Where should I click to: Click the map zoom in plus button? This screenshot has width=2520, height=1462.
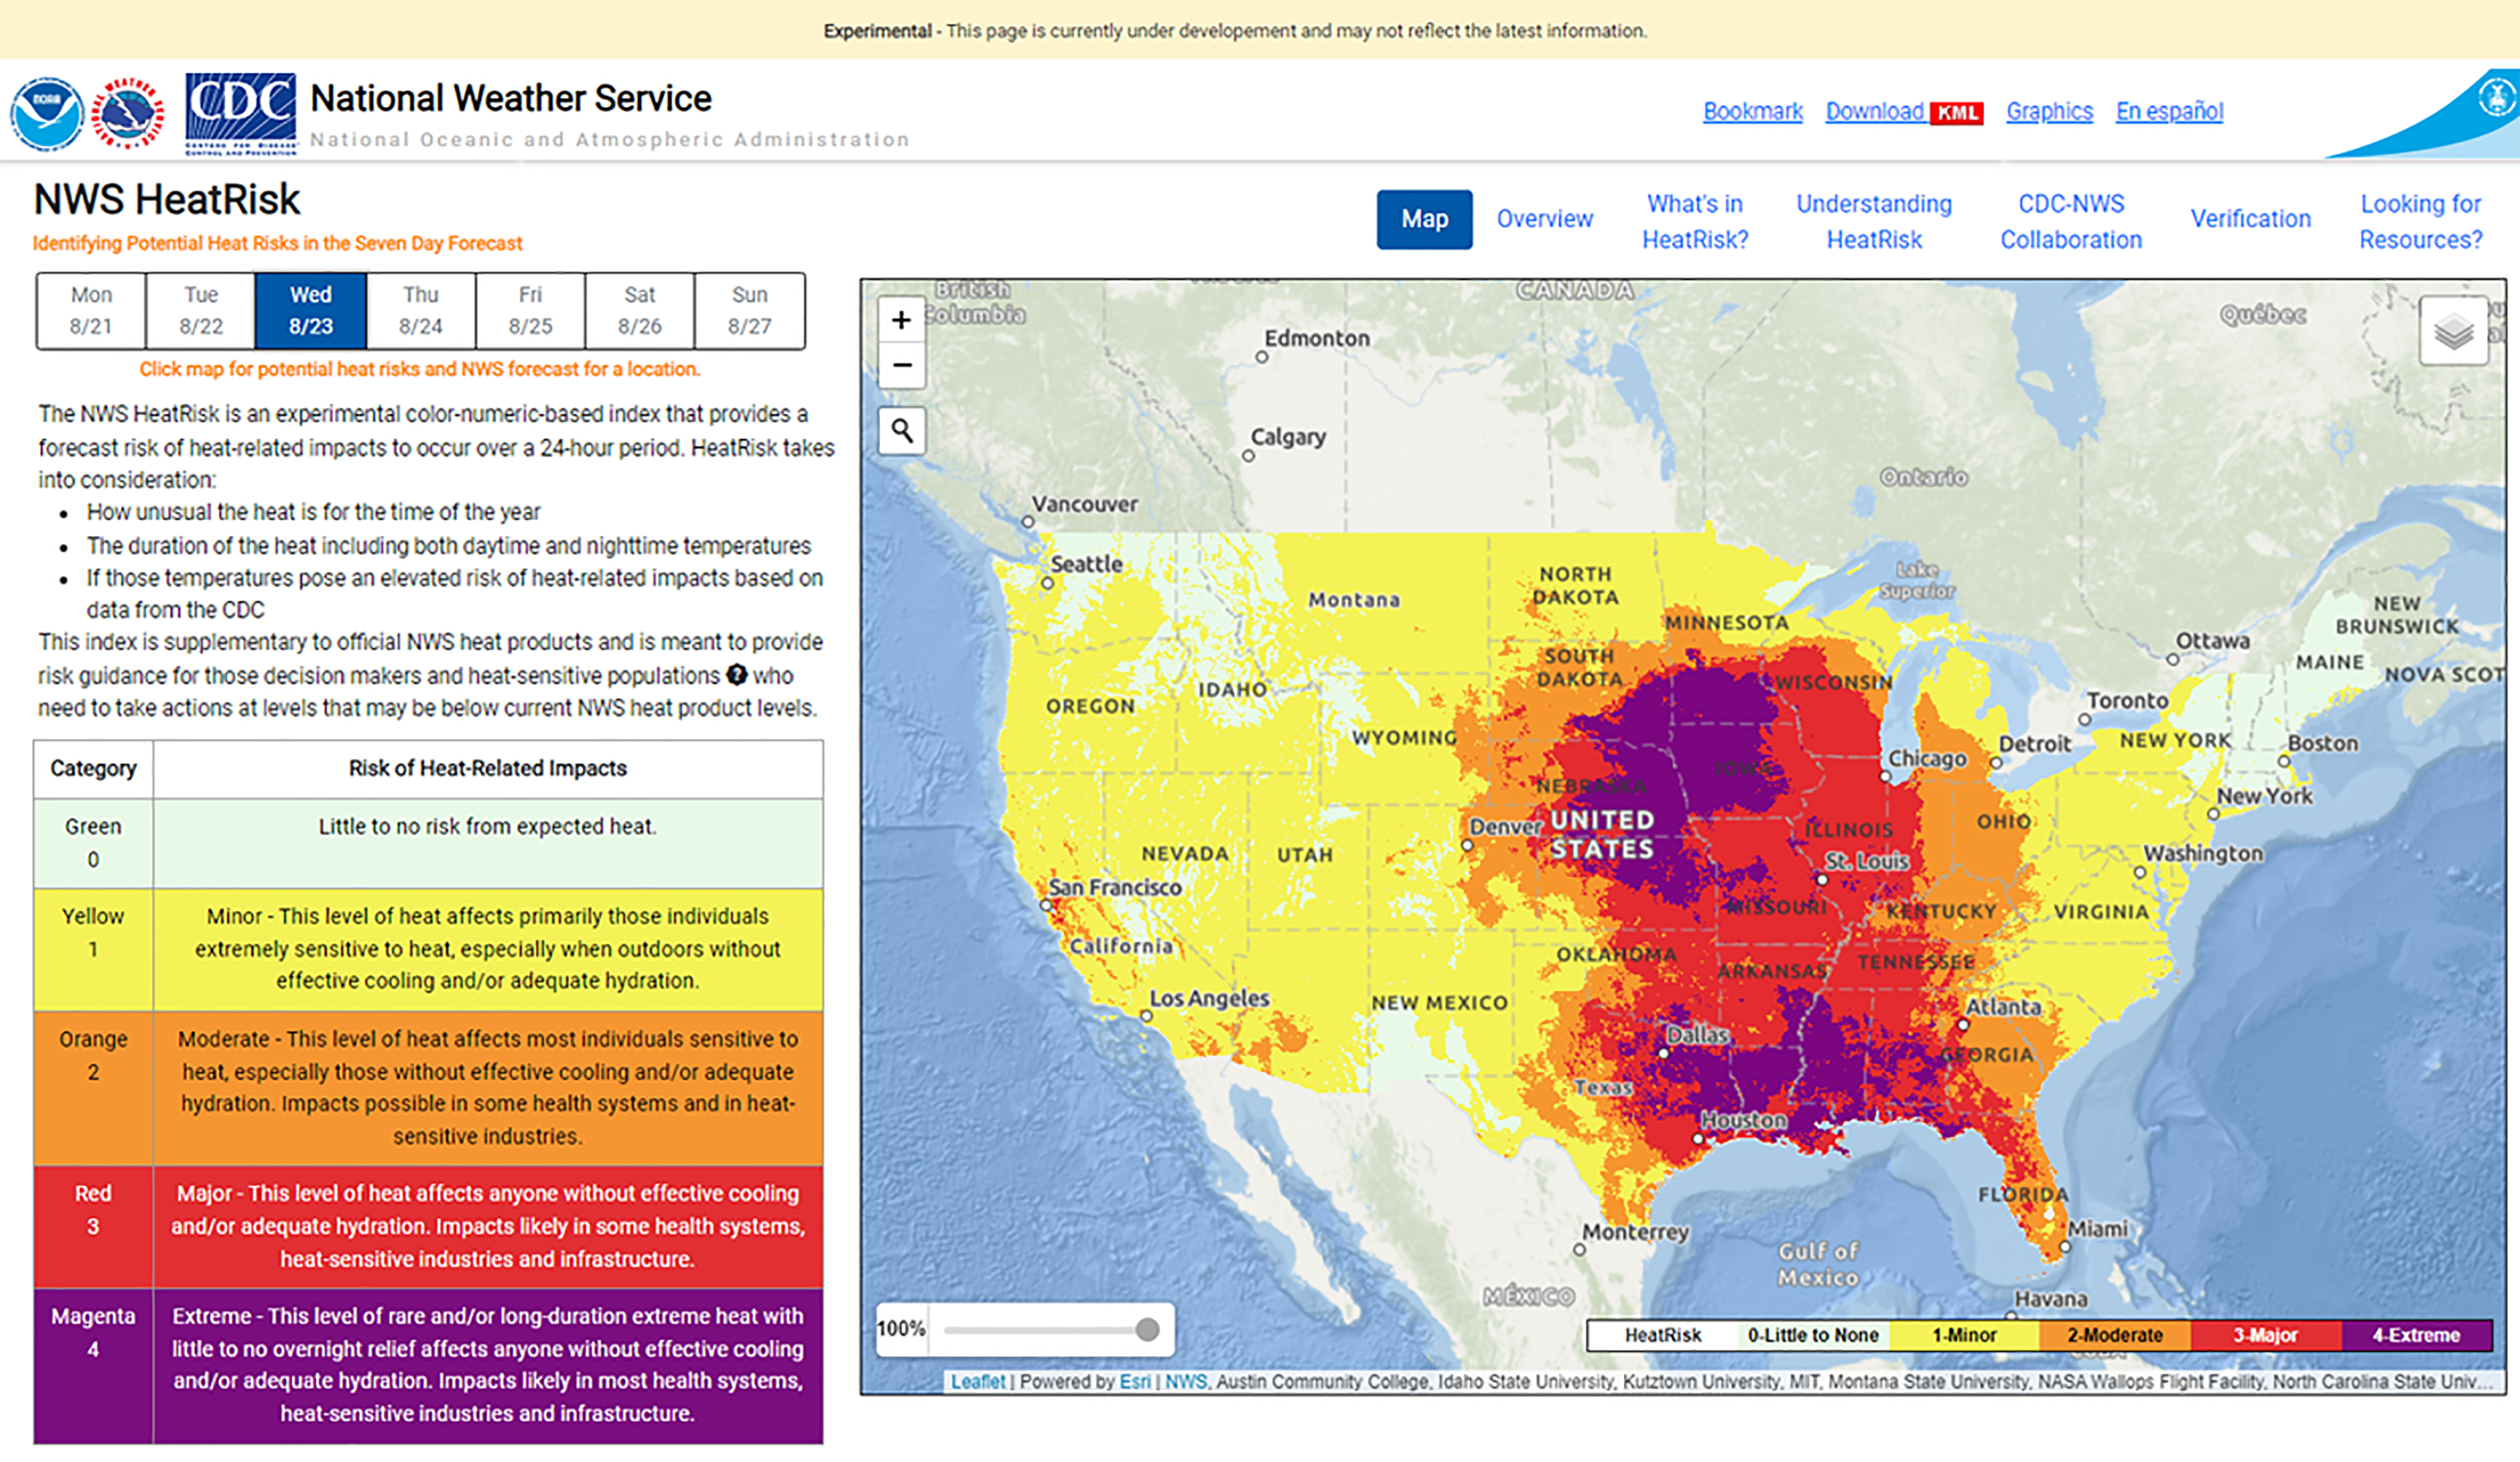(x=901, y=320)
